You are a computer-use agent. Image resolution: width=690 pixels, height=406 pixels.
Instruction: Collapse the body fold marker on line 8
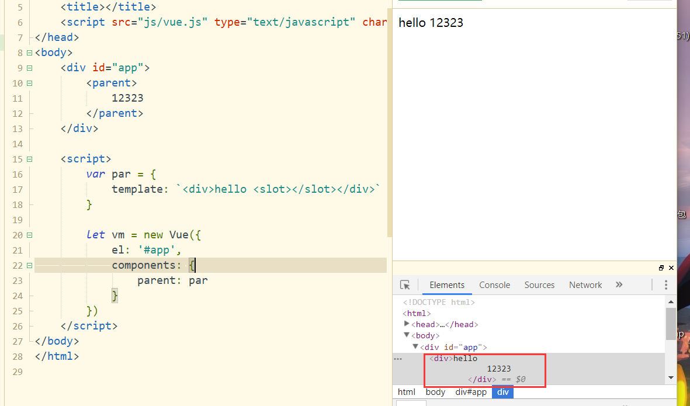point(29,53)
